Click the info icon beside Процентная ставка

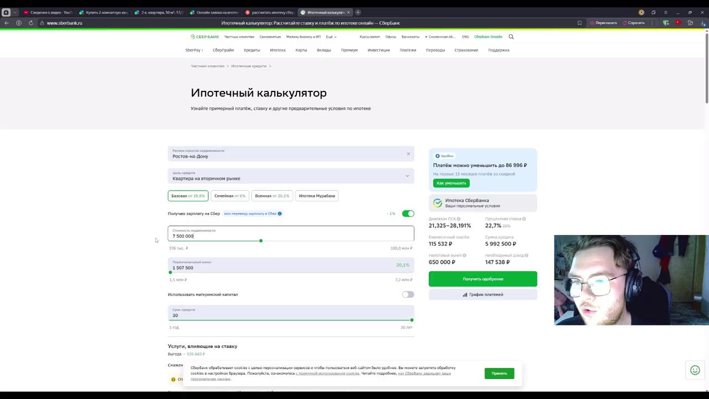tap(524, 219)
